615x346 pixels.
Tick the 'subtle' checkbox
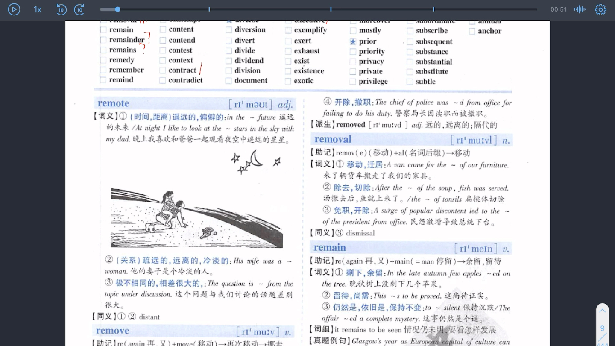[x=410, y=82]
